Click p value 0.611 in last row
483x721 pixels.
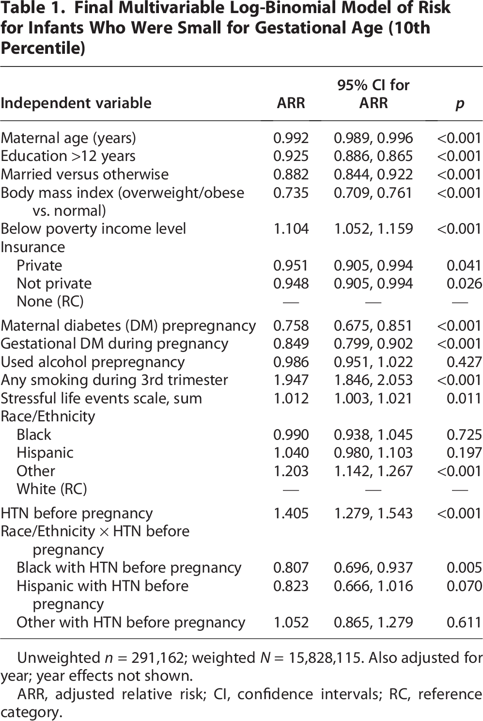pos(464,623)
